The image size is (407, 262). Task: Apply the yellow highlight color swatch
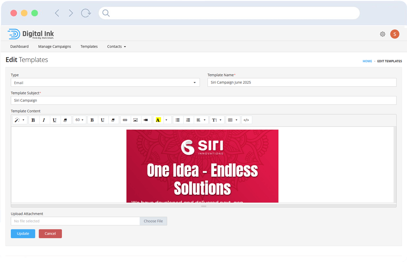[158, 120]
